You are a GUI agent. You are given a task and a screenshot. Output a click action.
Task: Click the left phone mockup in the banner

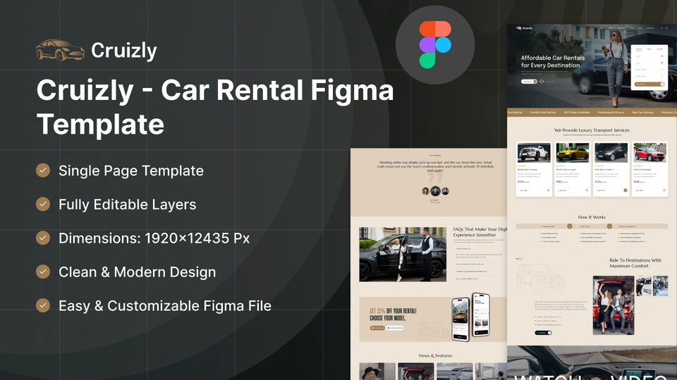click(461, 319)
